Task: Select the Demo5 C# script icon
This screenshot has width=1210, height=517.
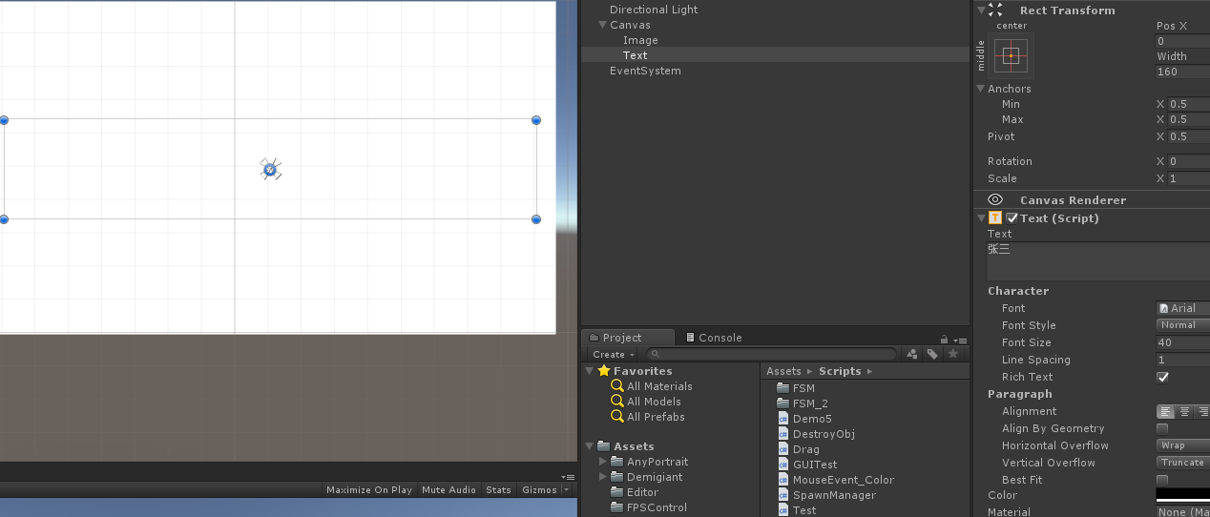Action: [x=783, y=419]
